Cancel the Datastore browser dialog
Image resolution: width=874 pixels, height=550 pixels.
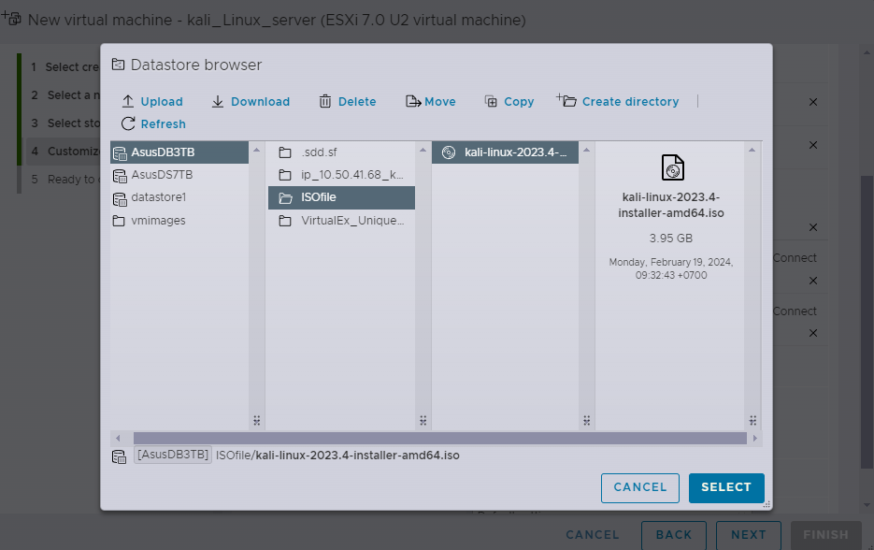pos(640,487)
